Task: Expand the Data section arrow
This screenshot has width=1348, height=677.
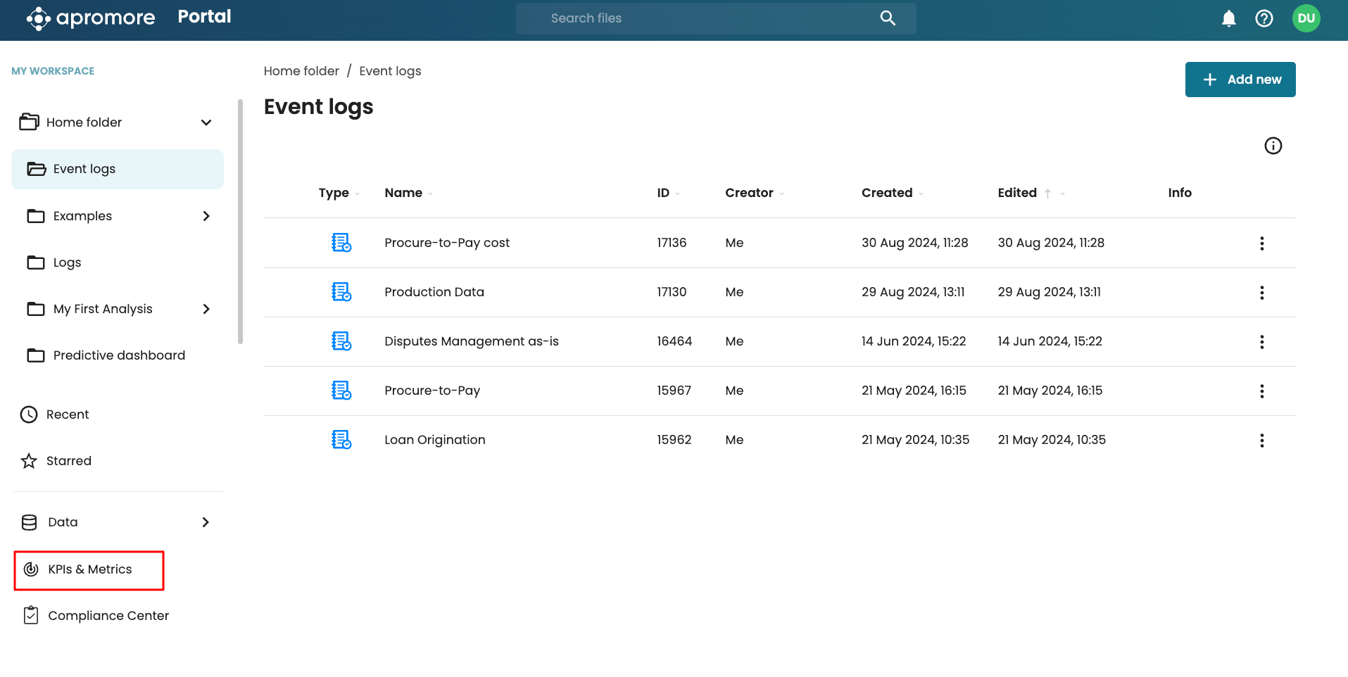Action: coord(206,522)
